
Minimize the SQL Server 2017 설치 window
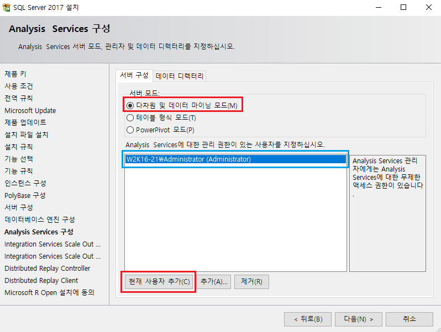(379, 7)
